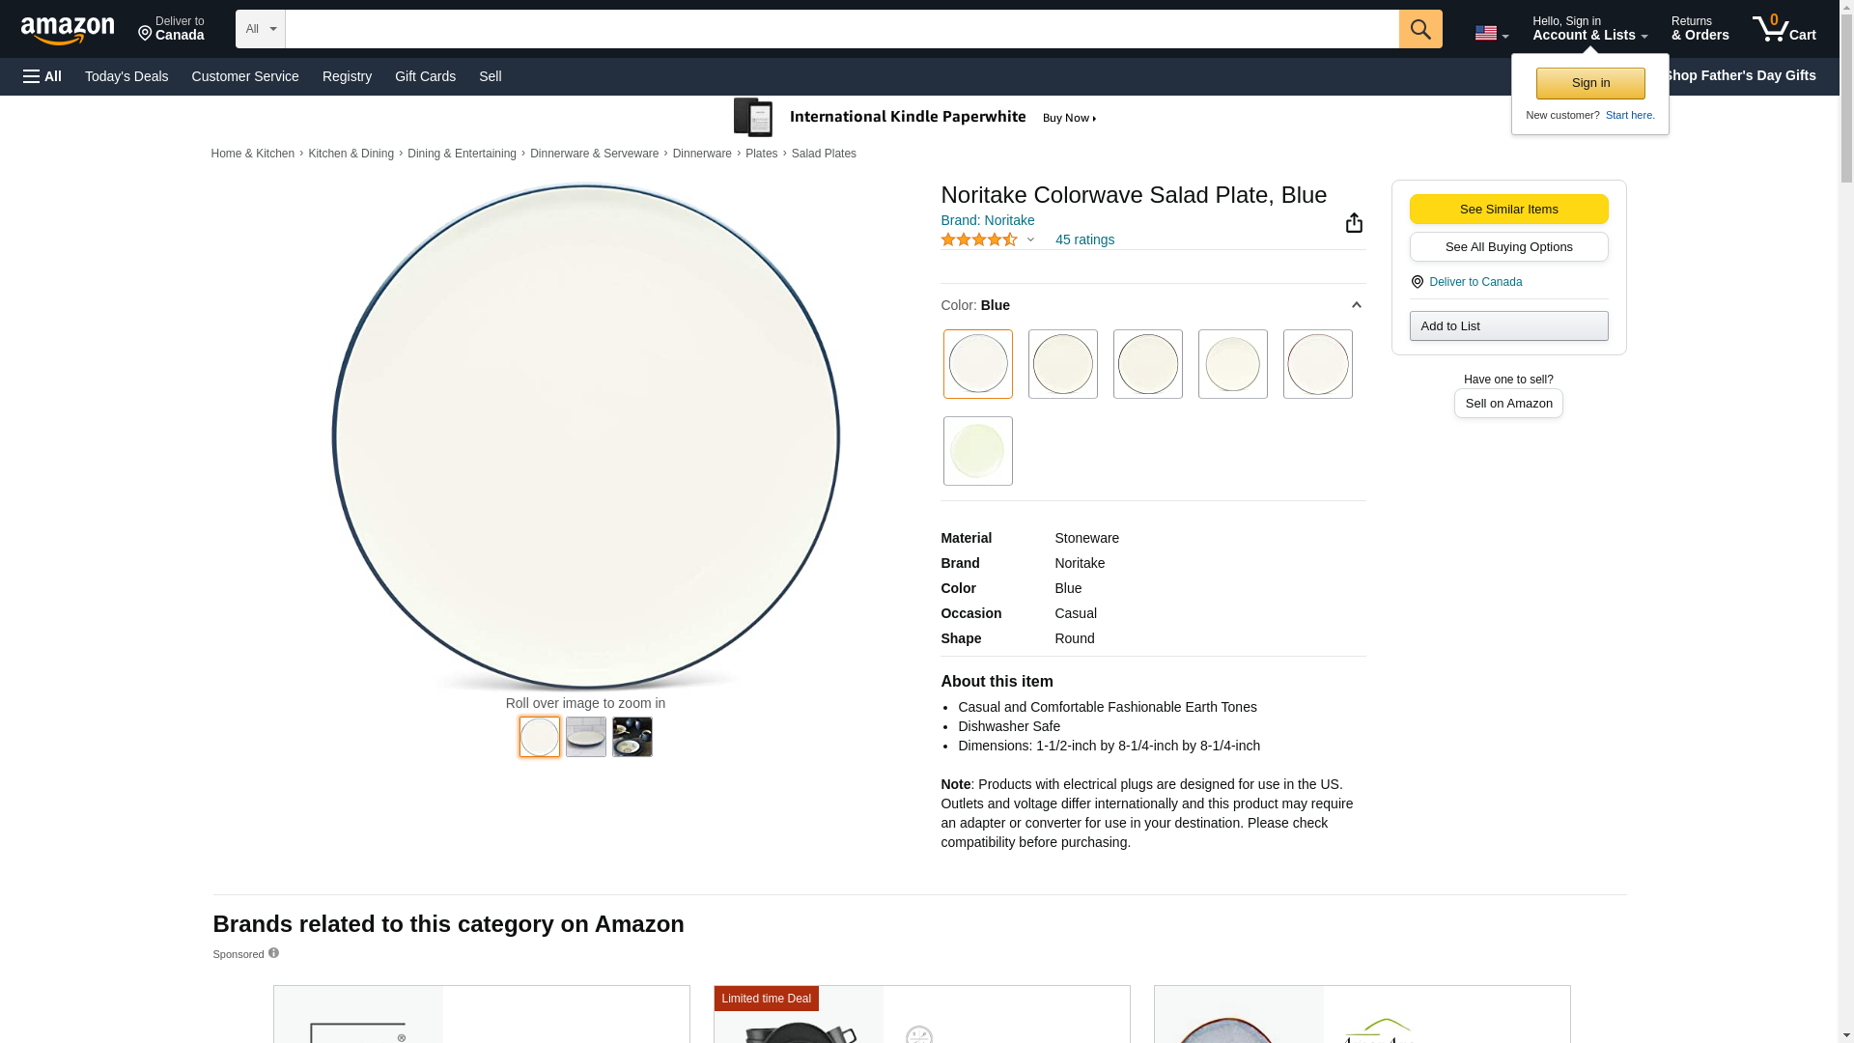Open the All search category dropdown
This screenshot has height=1043, width=1854.
tap(260, 29)
